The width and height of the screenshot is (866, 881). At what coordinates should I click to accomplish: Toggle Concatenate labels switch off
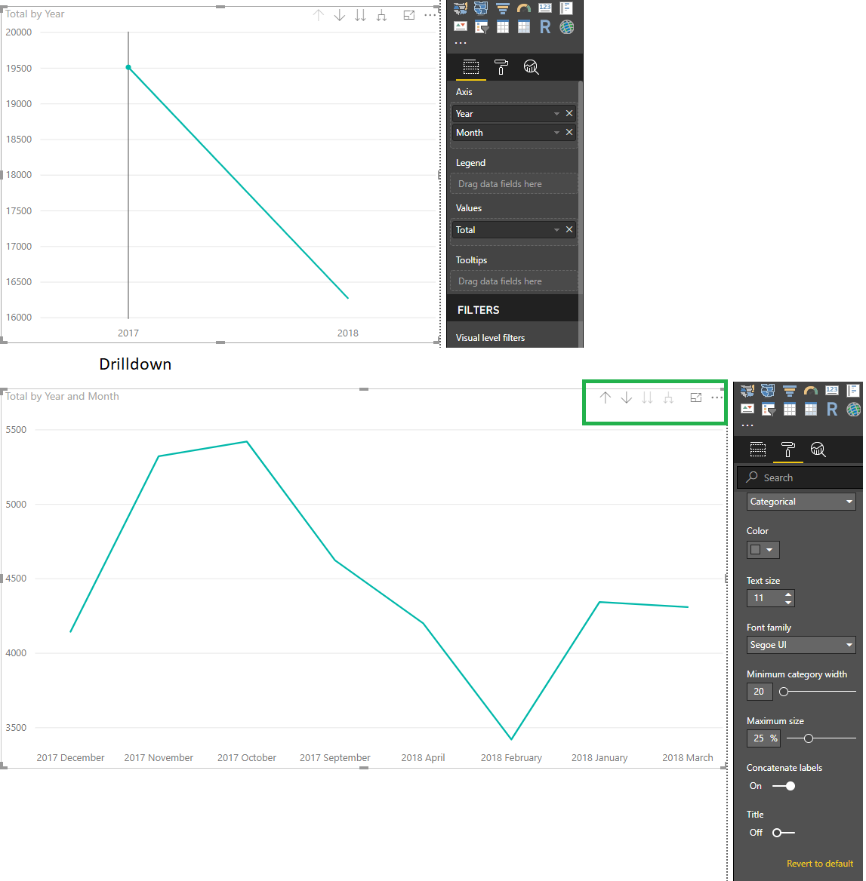[x=784, y=786]
